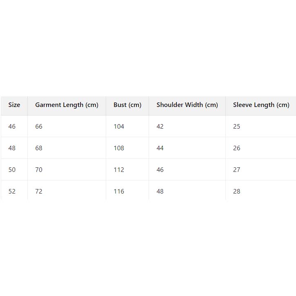Click garment length value 72
This screenshot has height=296, width=296.
click(39, 191)
